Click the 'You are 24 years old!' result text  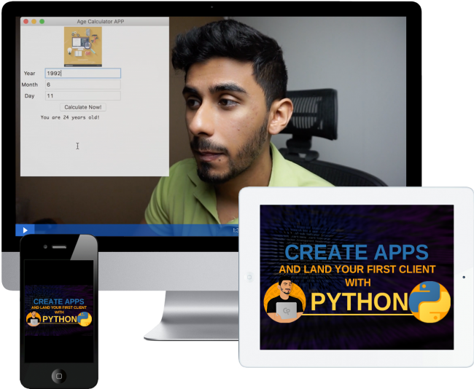(x=70, y=117)
